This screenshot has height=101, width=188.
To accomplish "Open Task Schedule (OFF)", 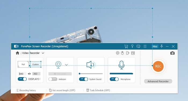I will tap(98, 90).
